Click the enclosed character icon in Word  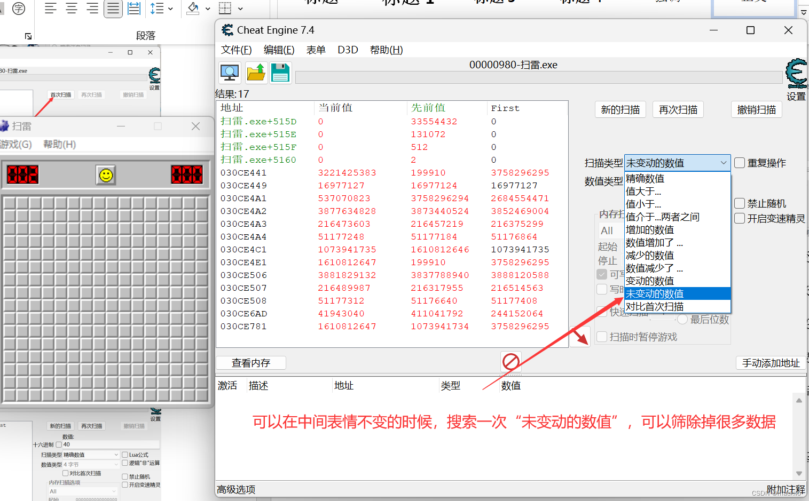point(19,9)
